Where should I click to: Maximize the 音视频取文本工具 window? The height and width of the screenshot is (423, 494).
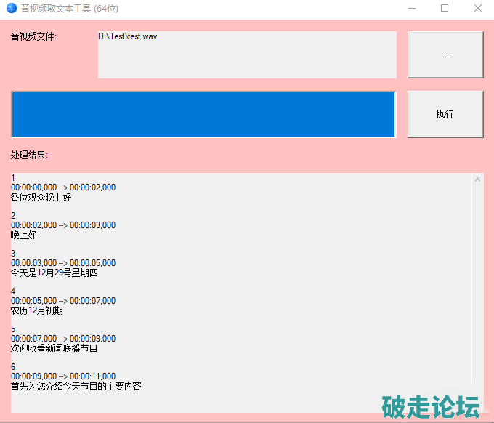point(445,9)
